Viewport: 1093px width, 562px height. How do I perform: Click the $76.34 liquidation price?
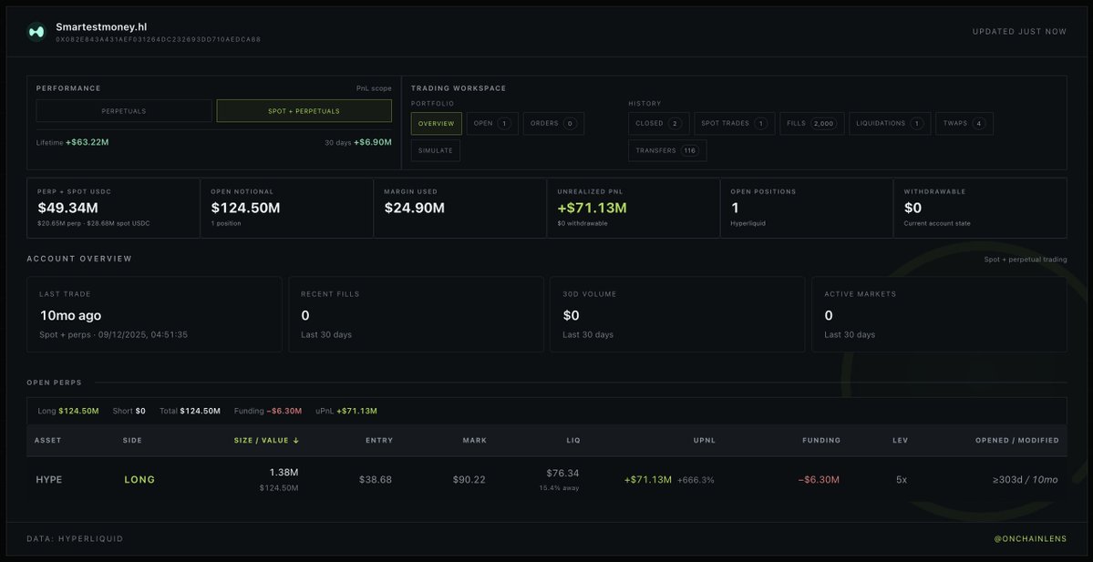click(x=562, y=474)
